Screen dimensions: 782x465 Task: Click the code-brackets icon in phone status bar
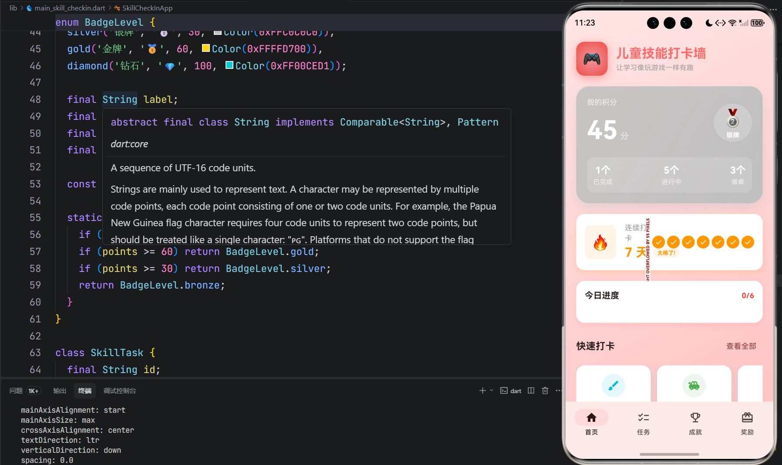click(x=720, y=23)
